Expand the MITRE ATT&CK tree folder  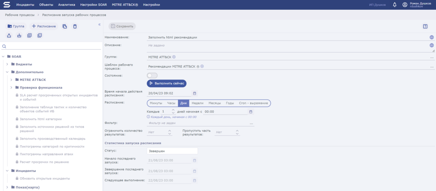coord(11,80)
